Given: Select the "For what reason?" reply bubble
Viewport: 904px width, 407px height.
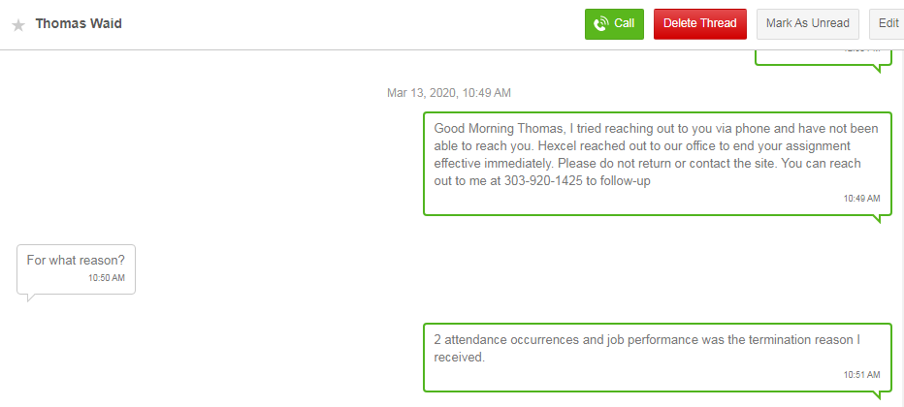Looking at the screenshot, I should [76, 267].
